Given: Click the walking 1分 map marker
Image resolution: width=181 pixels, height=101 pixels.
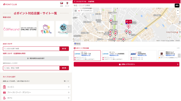Looking at the screenshot, I should tap(129, 21).
